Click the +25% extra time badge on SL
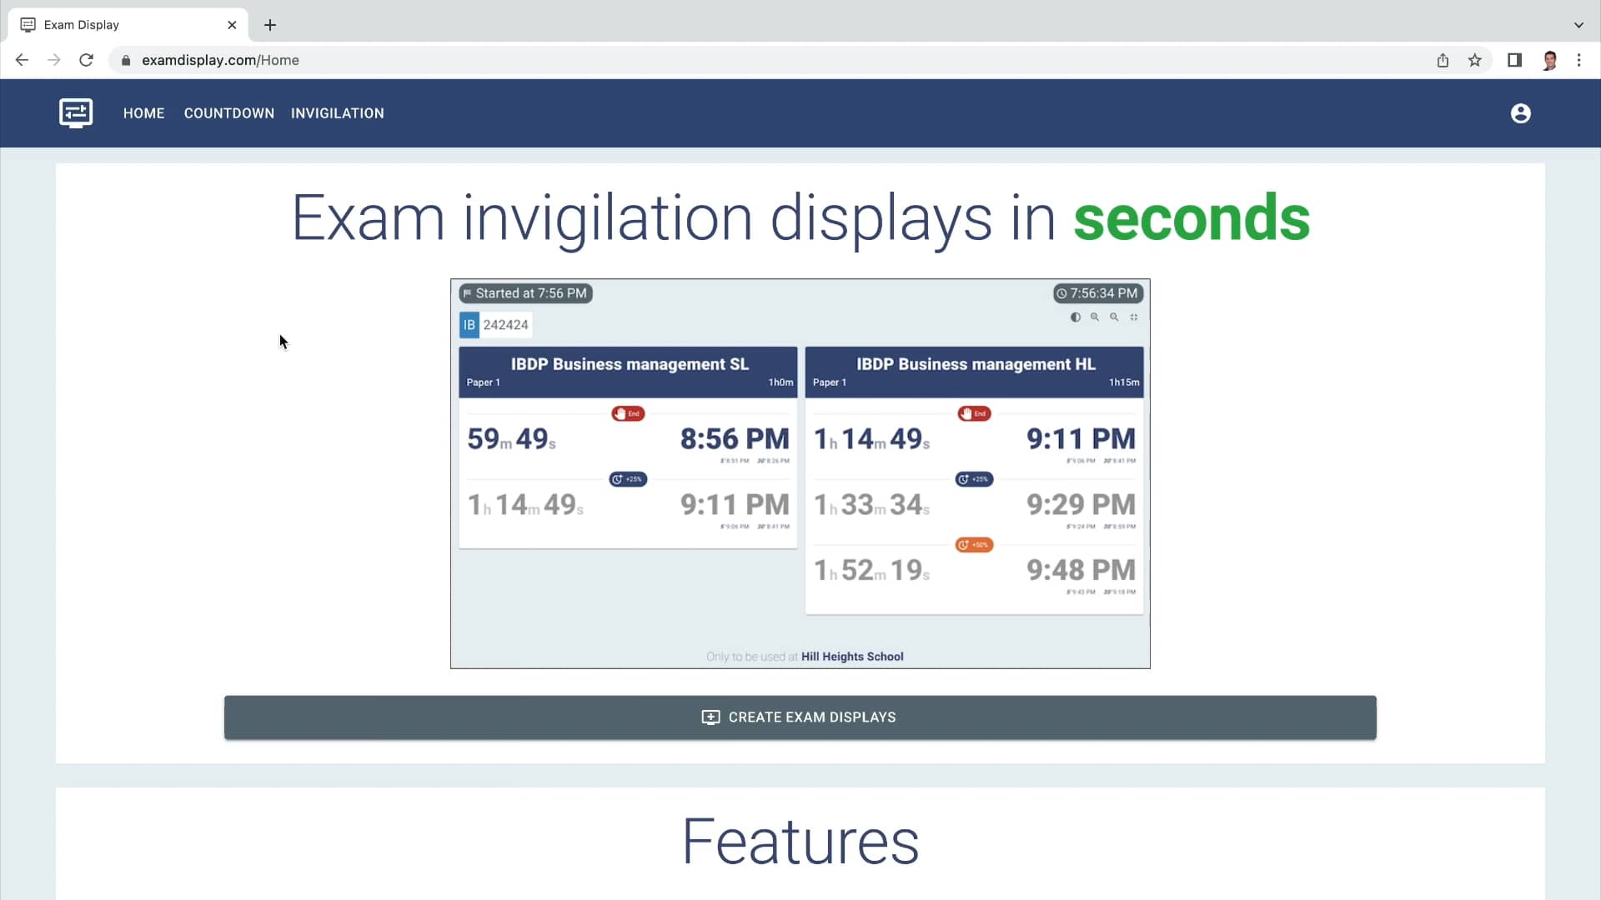 628,479
